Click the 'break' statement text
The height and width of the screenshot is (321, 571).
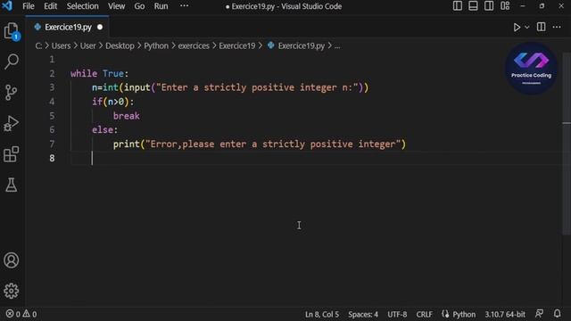(x=126, y=116)
